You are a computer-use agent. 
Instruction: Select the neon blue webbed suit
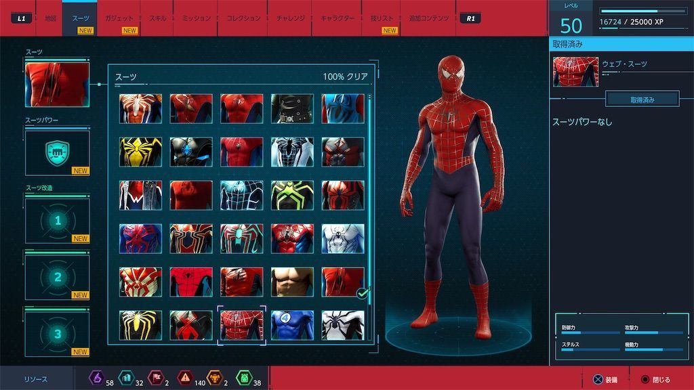point(242,195)
